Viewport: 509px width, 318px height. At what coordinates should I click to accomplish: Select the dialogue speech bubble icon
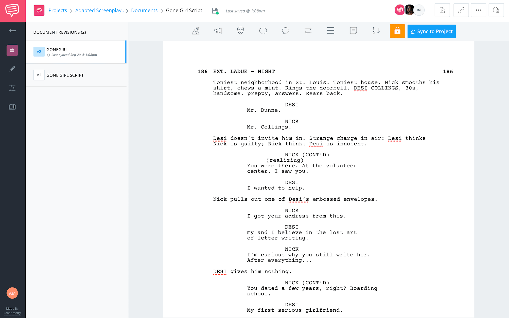coord(285,31)
